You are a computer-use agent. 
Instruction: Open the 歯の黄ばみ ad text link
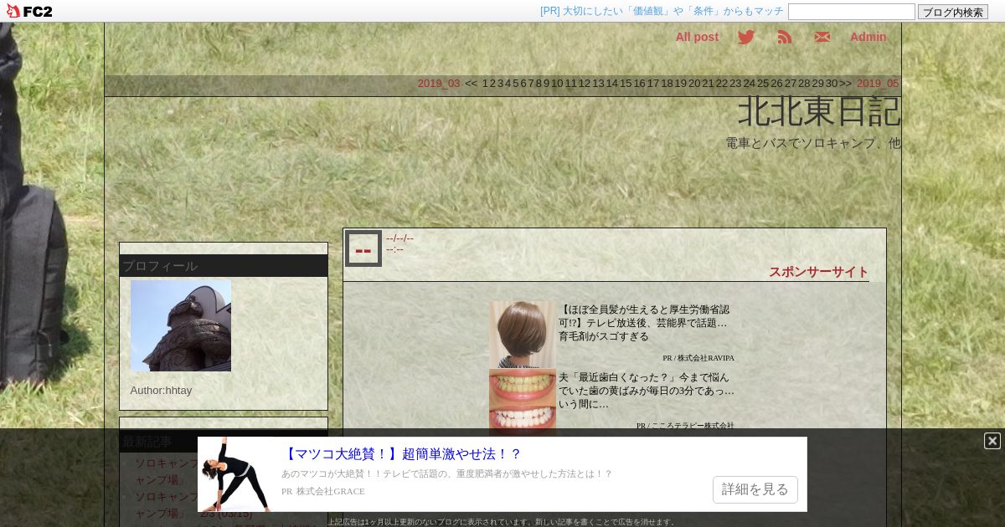coord(647,391)
